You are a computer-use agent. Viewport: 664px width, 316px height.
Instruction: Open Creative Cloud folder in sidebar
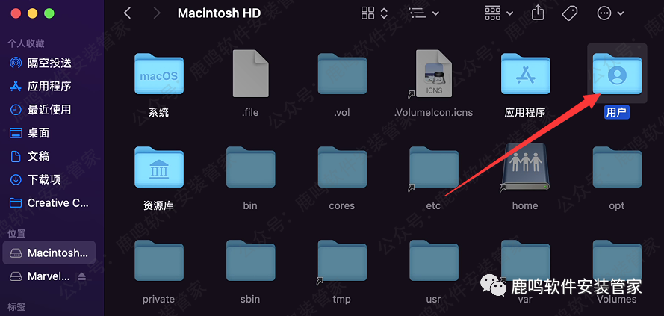point(58,202)
